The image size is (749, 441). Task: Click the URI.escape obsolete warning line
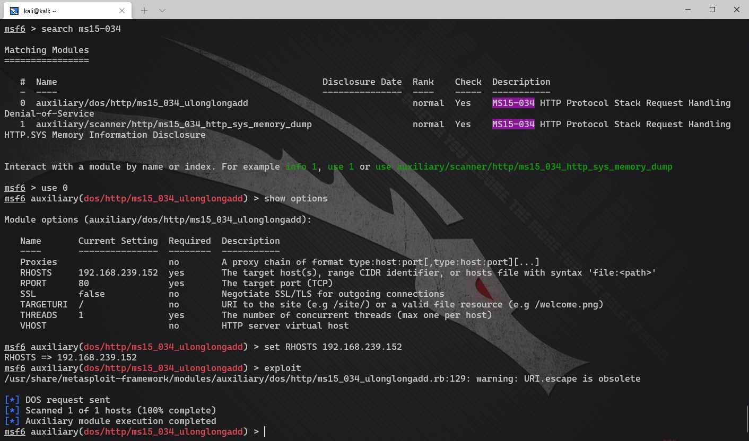click(323, 378)
